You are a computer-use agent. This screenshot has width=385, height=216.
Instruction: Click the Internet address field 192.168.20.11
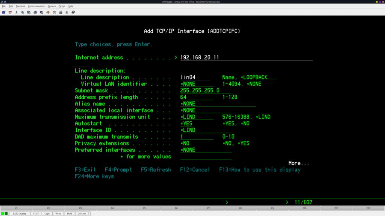247,57
